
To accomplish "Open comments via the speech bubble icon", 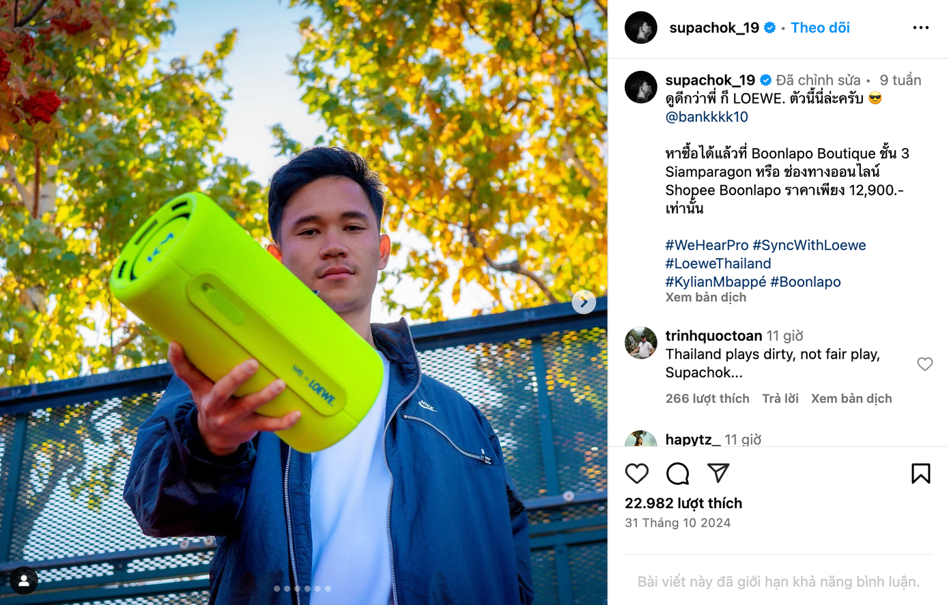I will pos(677,473).
